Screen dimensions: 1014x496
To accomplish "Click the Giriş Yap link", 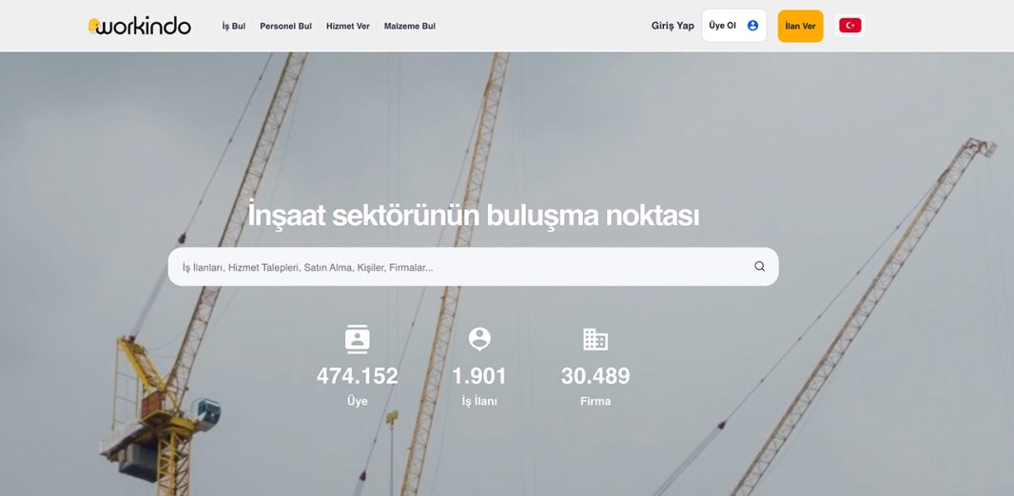I will (x=673, y=26).
